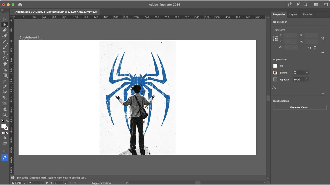Open the Stroke weight dropdown
The width and height of the screenshot is (330, 185).
pos(307,73)
